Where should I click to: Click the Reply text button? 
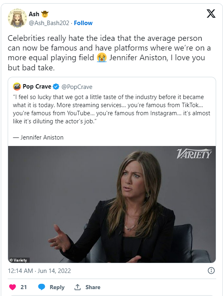pyautogui.click(x=57, y=287)
